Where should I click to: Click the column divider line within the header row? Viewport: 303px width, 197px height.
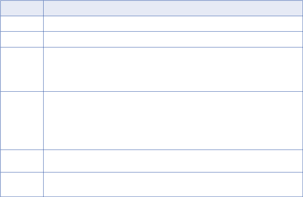coord(43,8)
